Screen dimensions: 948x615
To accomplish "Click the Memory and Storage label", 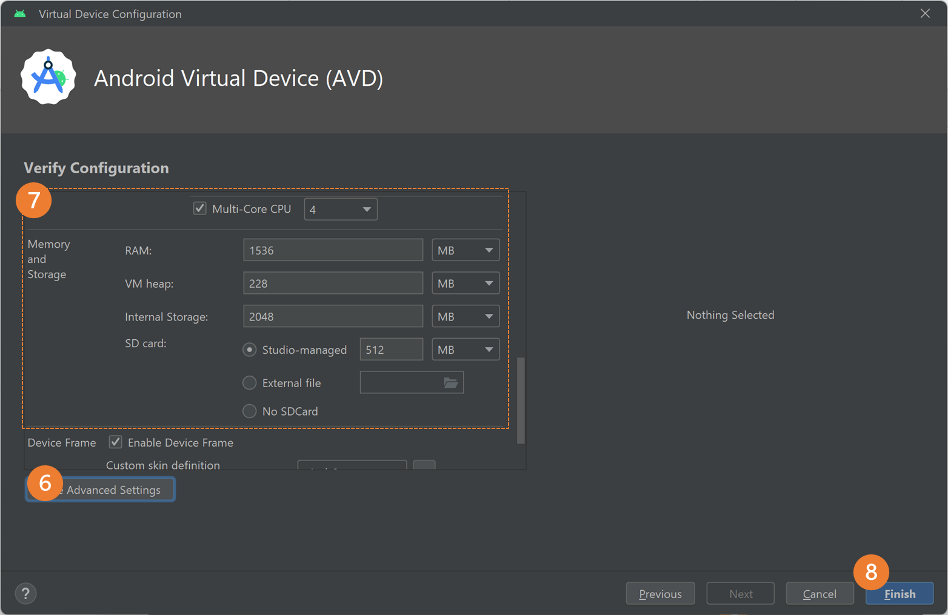I will tap(48, 259).
